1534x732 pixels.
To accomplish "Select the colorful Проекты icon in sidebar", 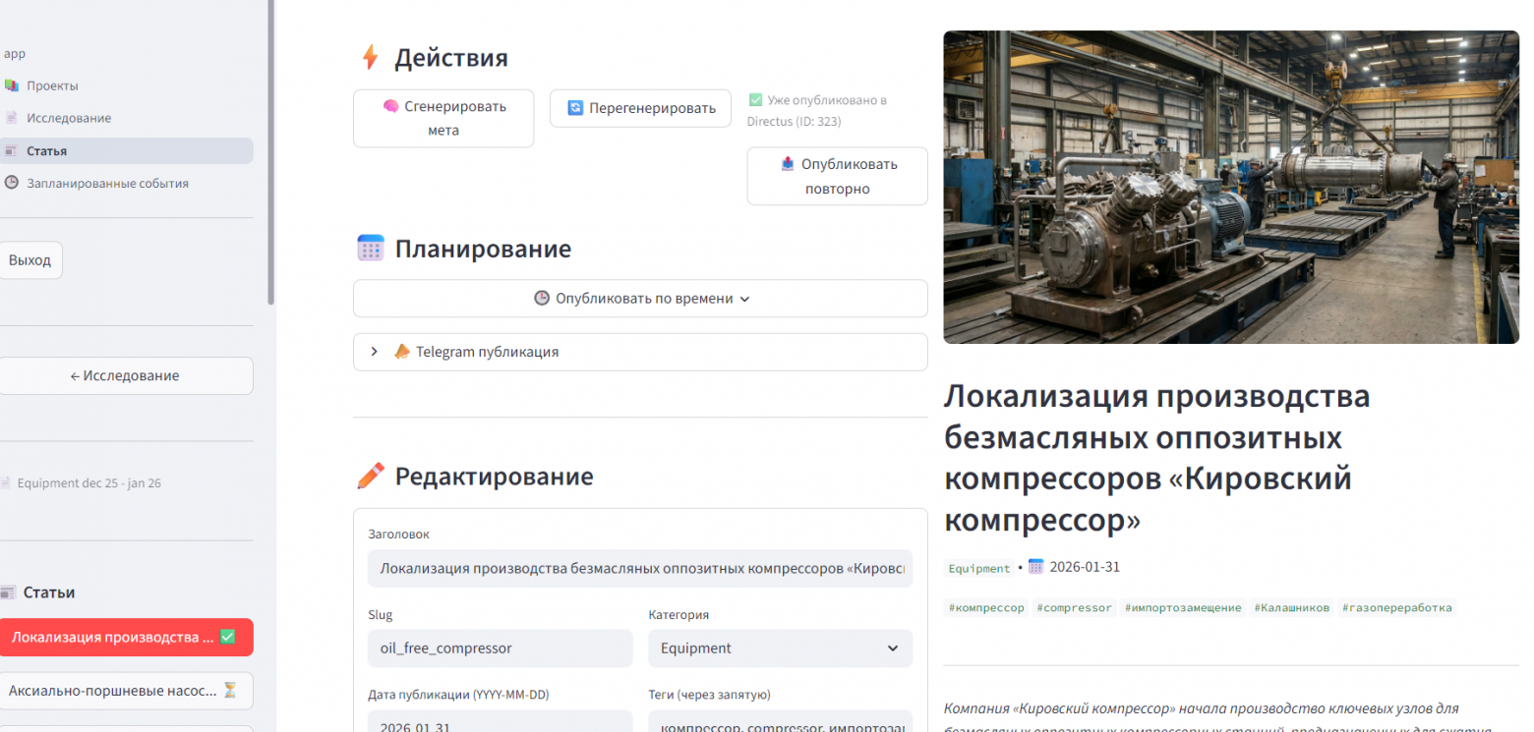I will coord(13,85).
